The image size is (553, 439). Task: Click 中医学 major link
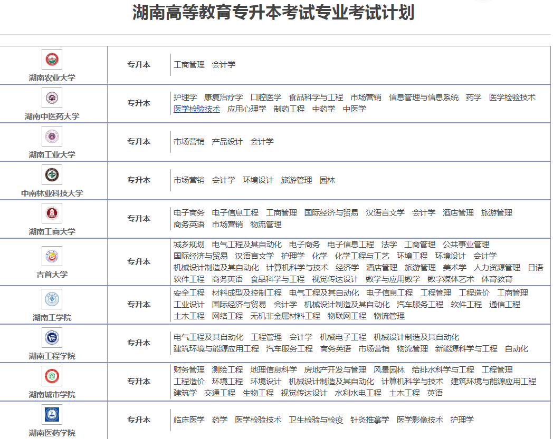pyautogui.click(x=355, y=109)
